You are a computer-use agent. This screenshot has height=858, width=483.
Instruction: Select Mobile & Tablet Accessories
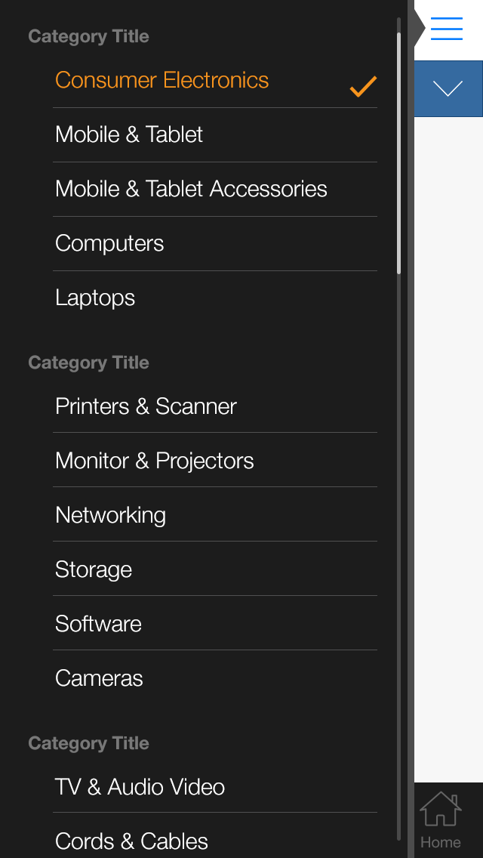pos(190,189)
